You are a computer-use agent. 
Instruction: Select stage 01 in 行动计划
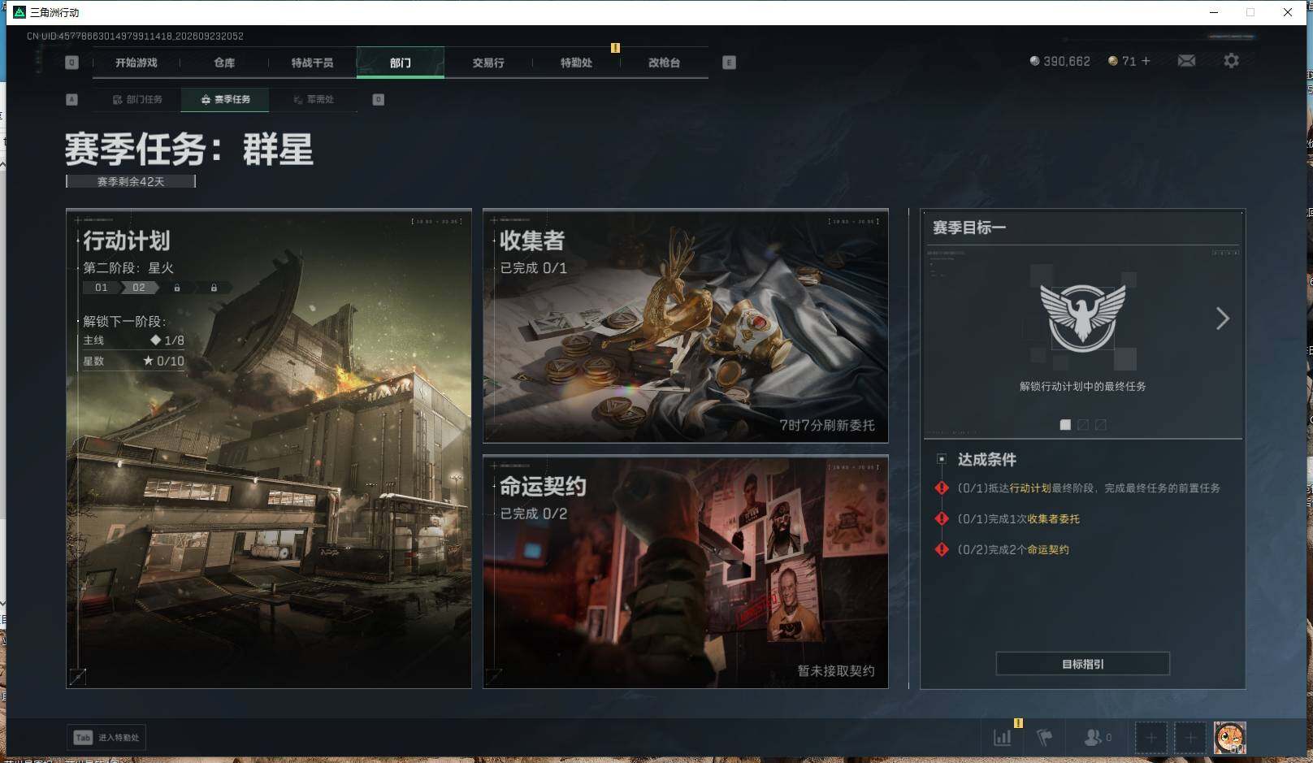pyautogui.click(x=102, y=288)
